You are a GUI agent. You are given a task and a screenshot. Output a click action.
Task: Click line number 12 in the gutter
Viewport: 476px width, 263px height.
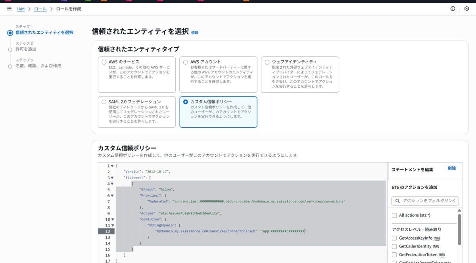[x=107, y=231]
